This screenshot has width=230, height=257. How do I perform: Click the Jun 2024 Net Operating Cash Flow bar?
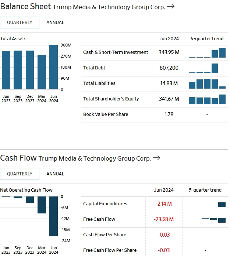(x=54, y=216)
